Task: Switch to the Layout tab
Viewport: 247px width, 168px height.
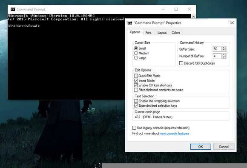Action: tap(162, 33)
